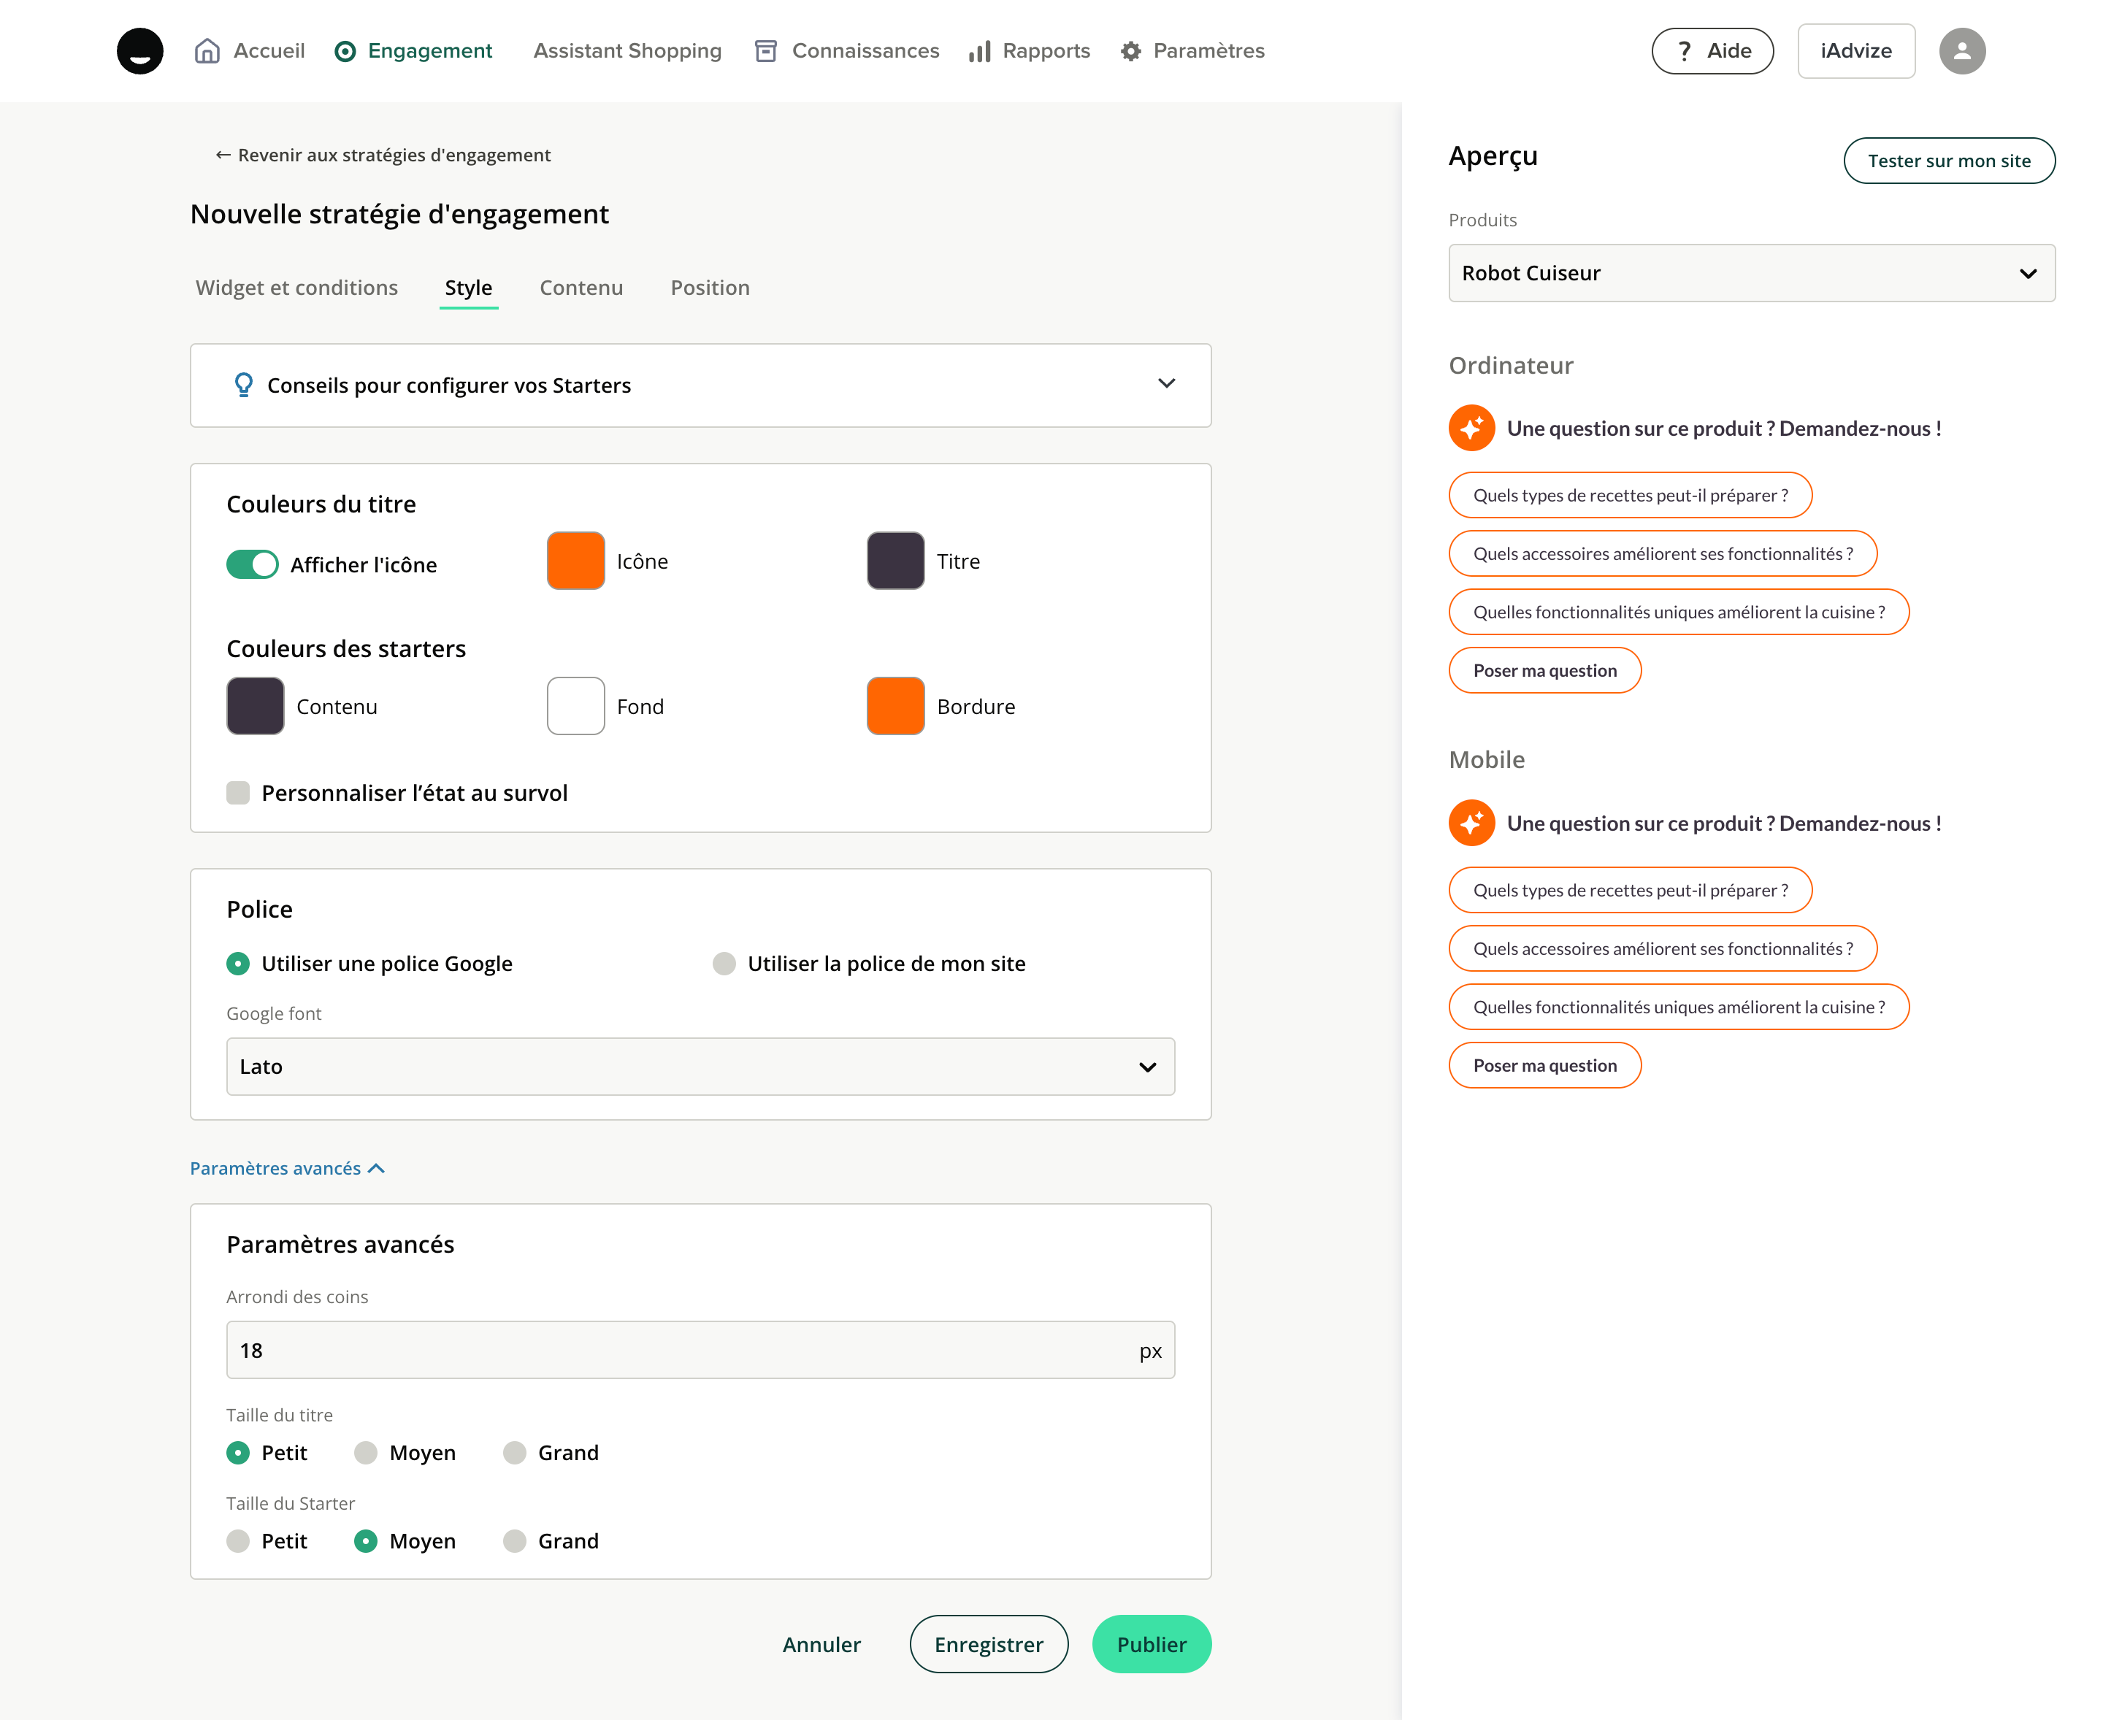Expand Conseils pour configurer vos Starters

(x=1165, y=385)
